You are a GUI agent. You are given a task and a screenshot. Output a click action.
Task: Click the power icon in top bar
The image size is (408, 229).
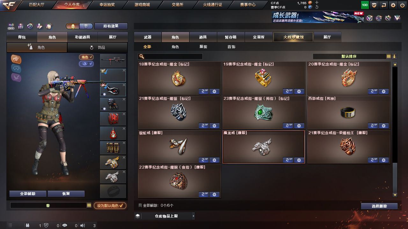[x=402, y=5]
